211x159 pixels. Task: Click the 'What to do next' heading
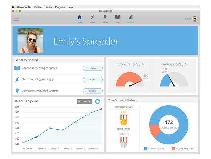27,60
